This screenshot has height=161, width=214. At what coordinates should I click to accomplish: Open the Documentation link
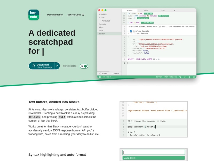(x=55, y=15)
